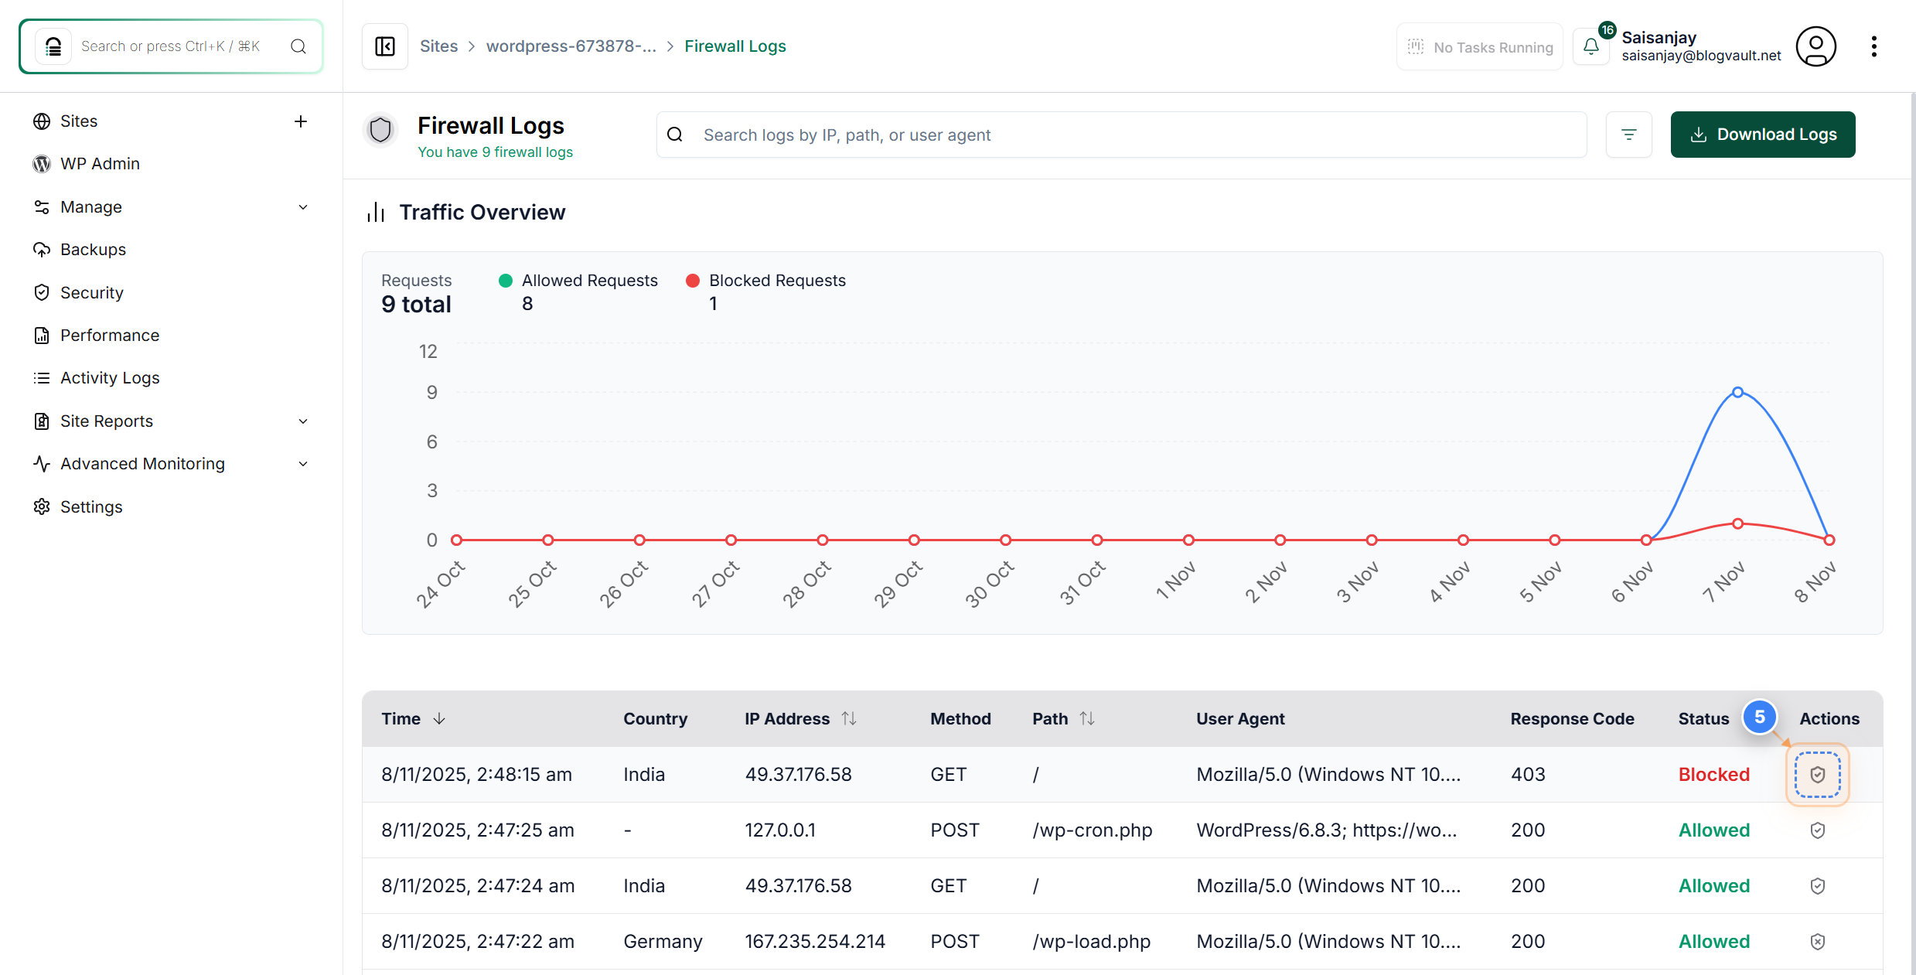This screenshot has width=1916, height=975.
Task: Open Security in the sidebar
Action: [91, 293]
